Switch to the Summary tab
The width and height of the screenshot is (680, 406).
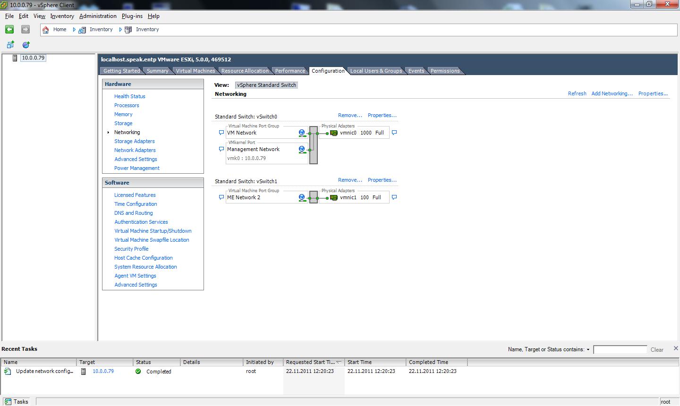157,71
